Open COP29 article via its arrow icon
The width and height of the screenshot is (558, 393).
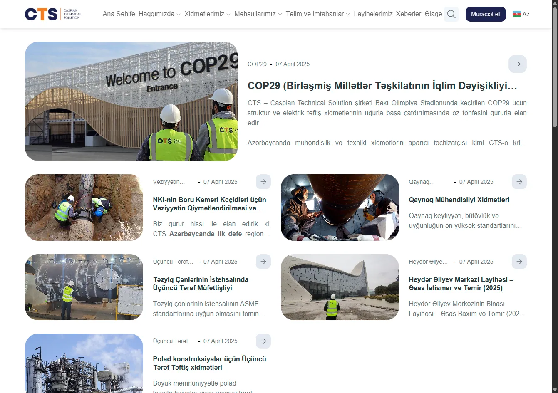click(518, 64)
